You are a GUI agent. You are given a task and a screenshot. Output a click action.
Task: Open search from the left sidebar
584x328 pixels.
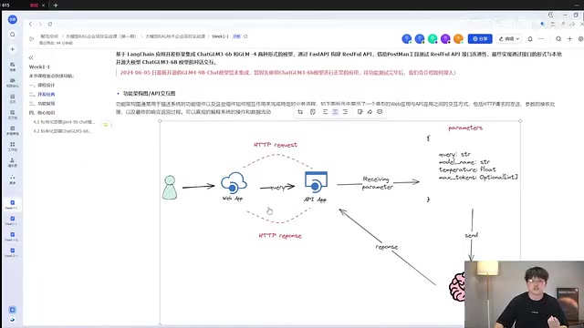click(12, 35)
